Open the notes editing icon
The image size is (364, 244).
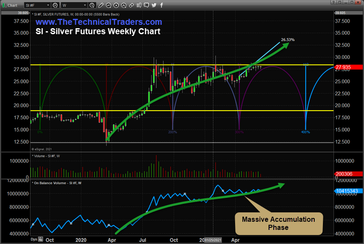pyautogui.click(x=139, y=5)
